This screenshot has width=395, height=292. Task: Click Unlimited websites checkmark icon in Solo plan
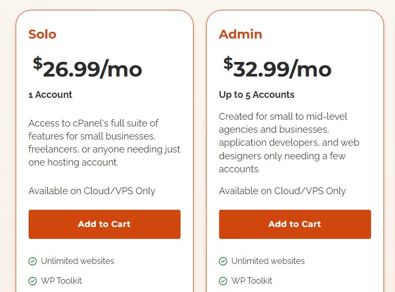pyautogui.click(x=33, y=261)
